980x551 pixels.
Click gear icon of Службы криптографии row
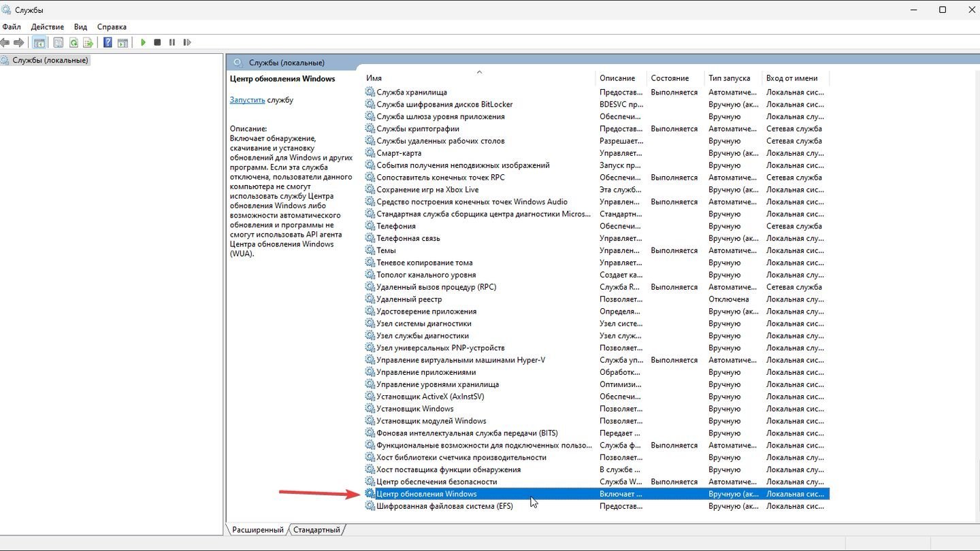pyautogui.click(x=370, y=129)
